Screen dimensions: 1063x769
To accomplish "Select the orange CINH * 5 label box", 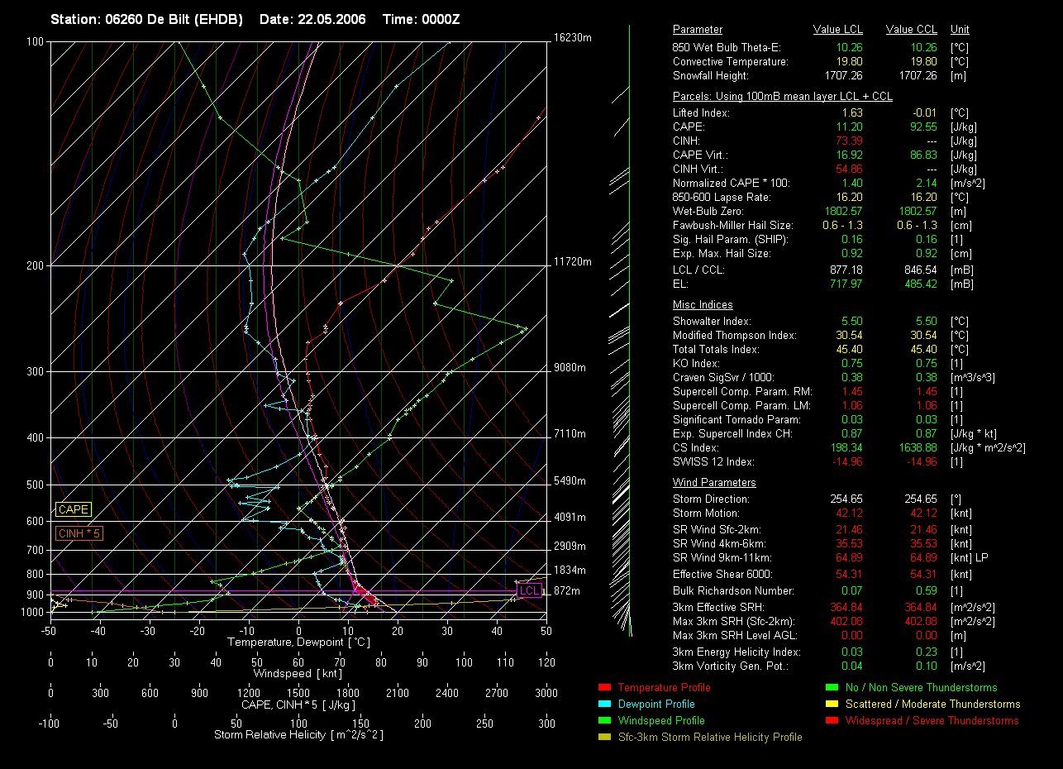I will pyautogui.click(x=79, y=534).
